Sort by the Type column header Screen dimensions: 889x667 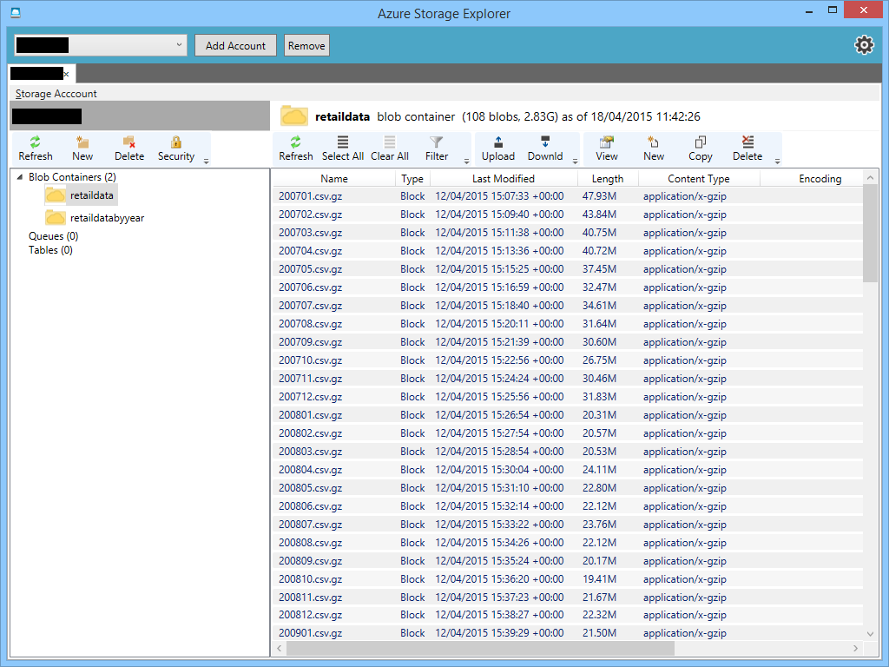pos(412,179)
